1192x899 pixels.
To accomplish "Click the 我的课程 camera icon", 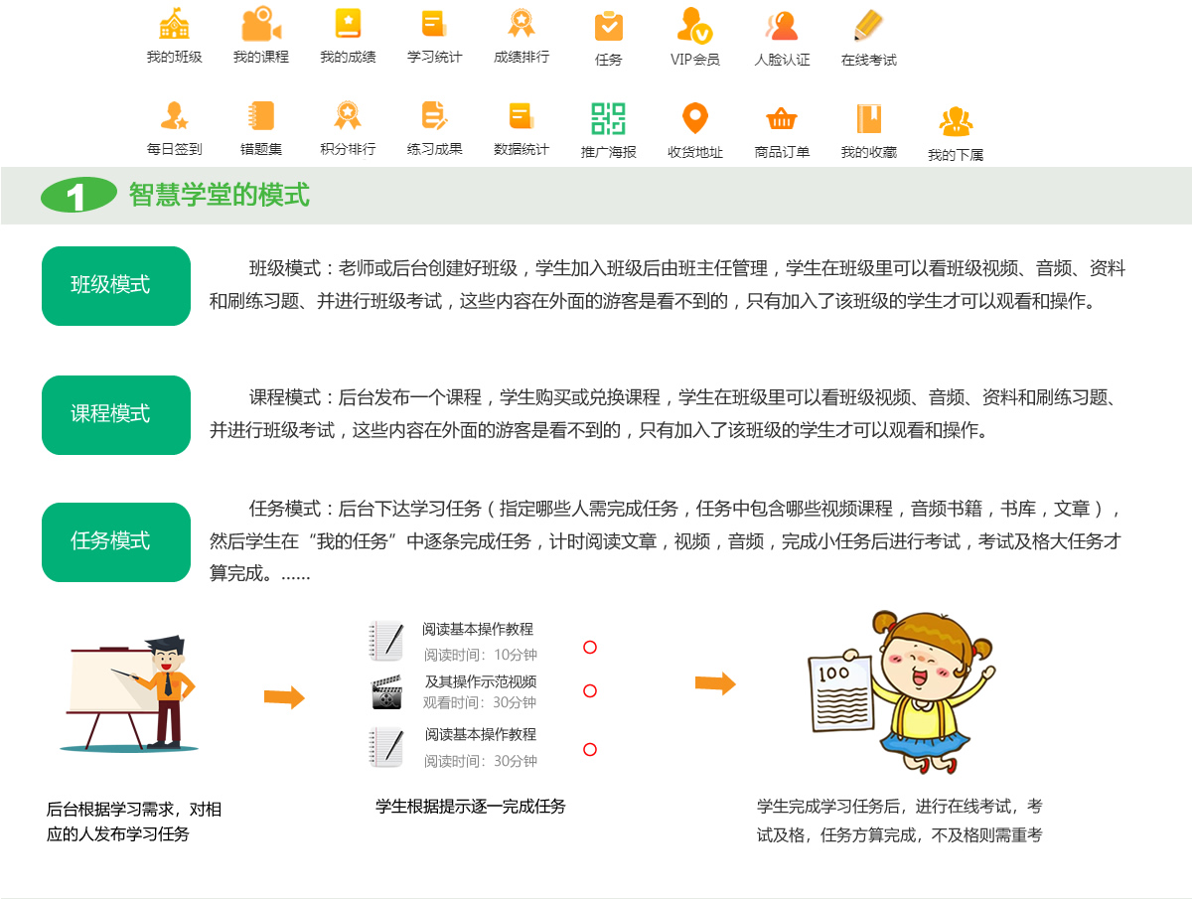I will click(x=260, y=24).
